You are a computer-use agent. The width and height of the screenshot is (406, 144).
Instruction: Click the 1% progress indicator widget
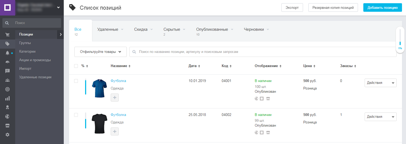400,40
